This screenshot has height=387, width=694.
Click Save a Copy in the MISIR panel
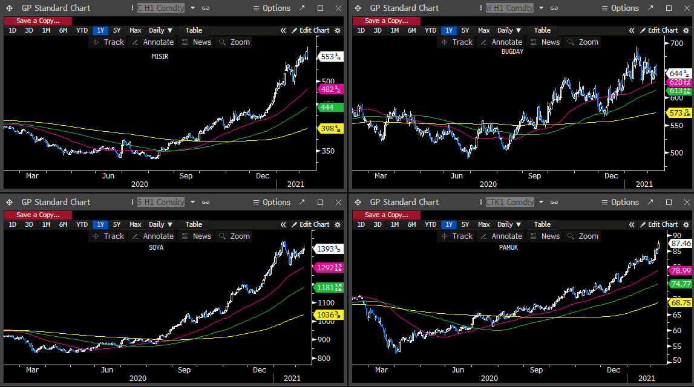(x=38, y=21)
